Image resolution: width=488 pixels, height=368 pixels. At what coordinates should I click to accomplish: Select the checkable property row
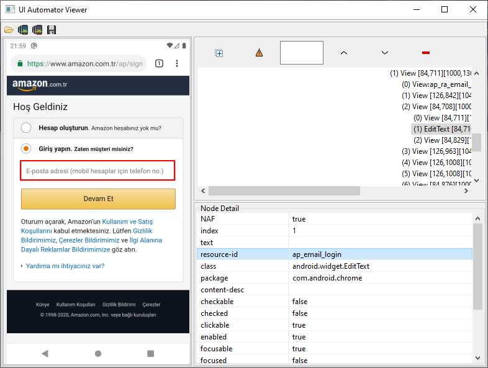(x=335, y=302)
